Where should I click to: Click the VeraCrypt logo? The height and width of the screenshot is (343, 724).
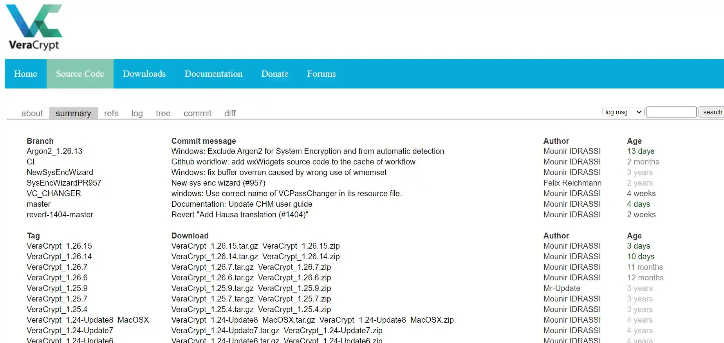pos(34,27)
